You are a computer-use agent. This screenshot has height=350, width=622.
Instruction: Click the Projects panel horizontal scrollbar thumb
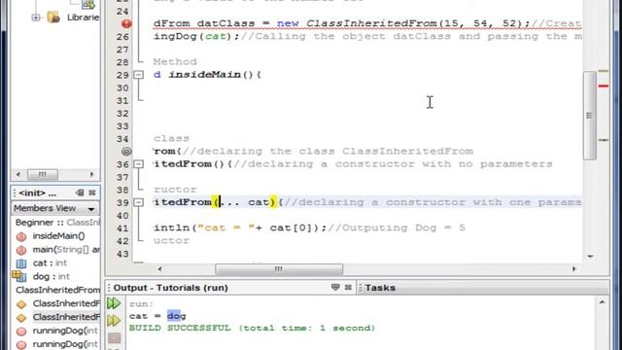pos(43,175)
